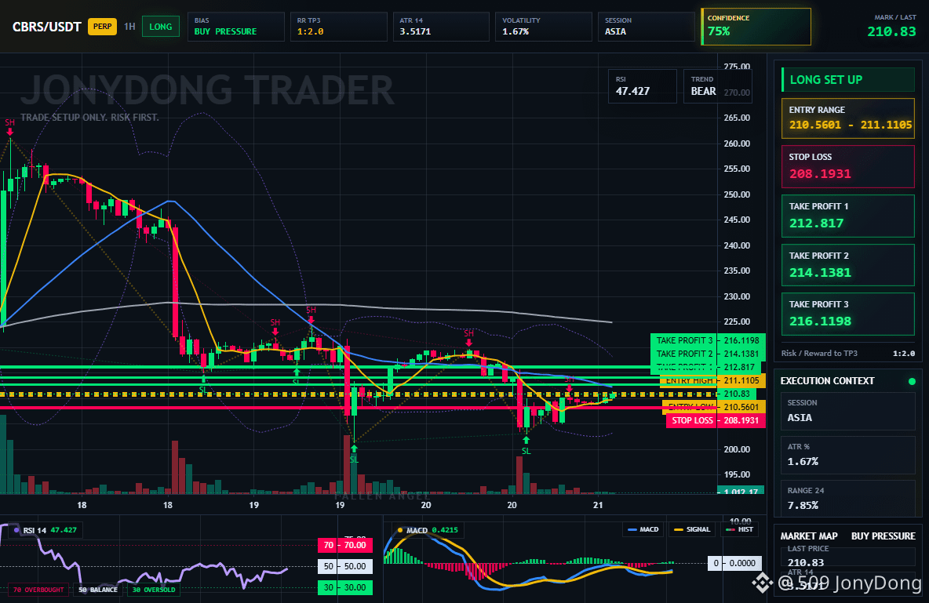Select the Take Profit 2 card 214.1381
Image resolution: width=929 pixels, height=603 pixels.
tap(848, 265)
